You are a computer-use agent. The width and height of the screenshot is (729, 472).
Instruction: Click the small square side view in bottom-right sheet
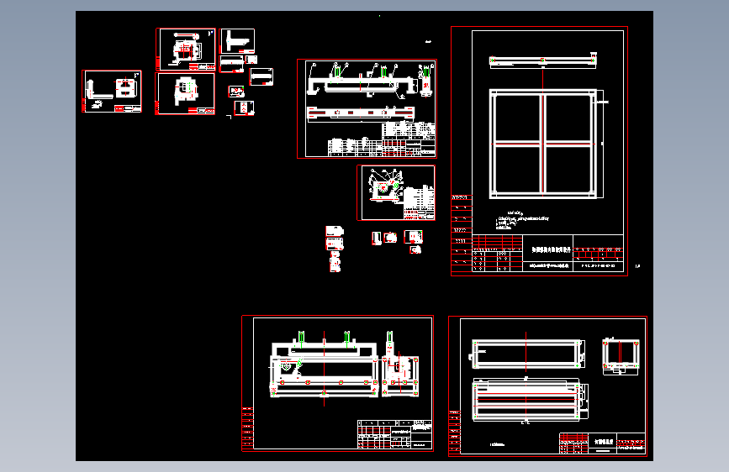click(621, 356)
